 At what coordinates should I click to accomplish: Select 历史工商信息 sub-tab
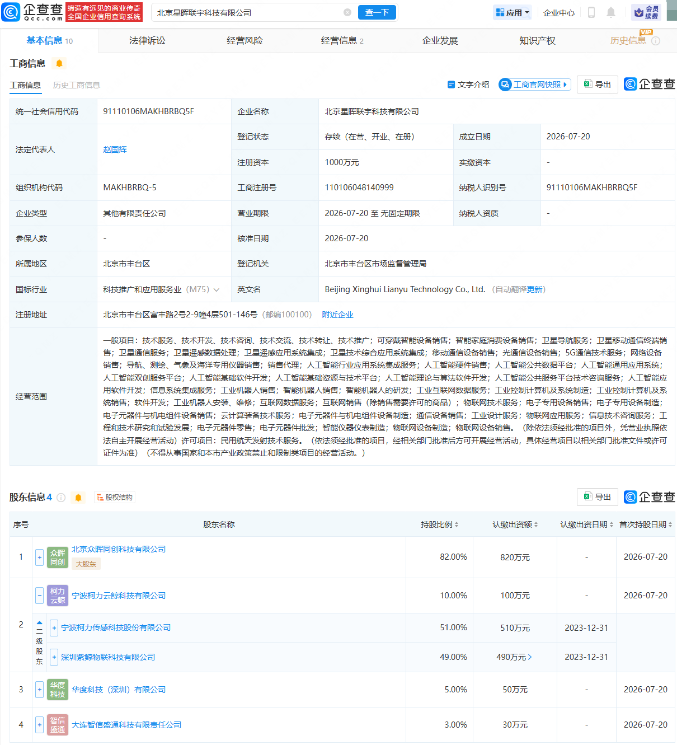(77, 85)
